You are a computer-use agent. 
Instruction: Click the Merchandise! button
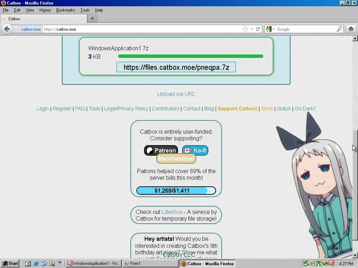point(176,159)
